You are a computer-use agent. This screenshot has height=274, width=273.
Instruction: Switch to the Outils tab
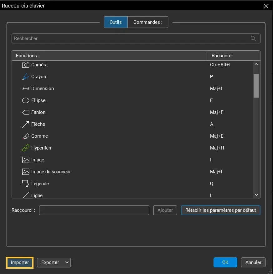click(x=115, y=22)
